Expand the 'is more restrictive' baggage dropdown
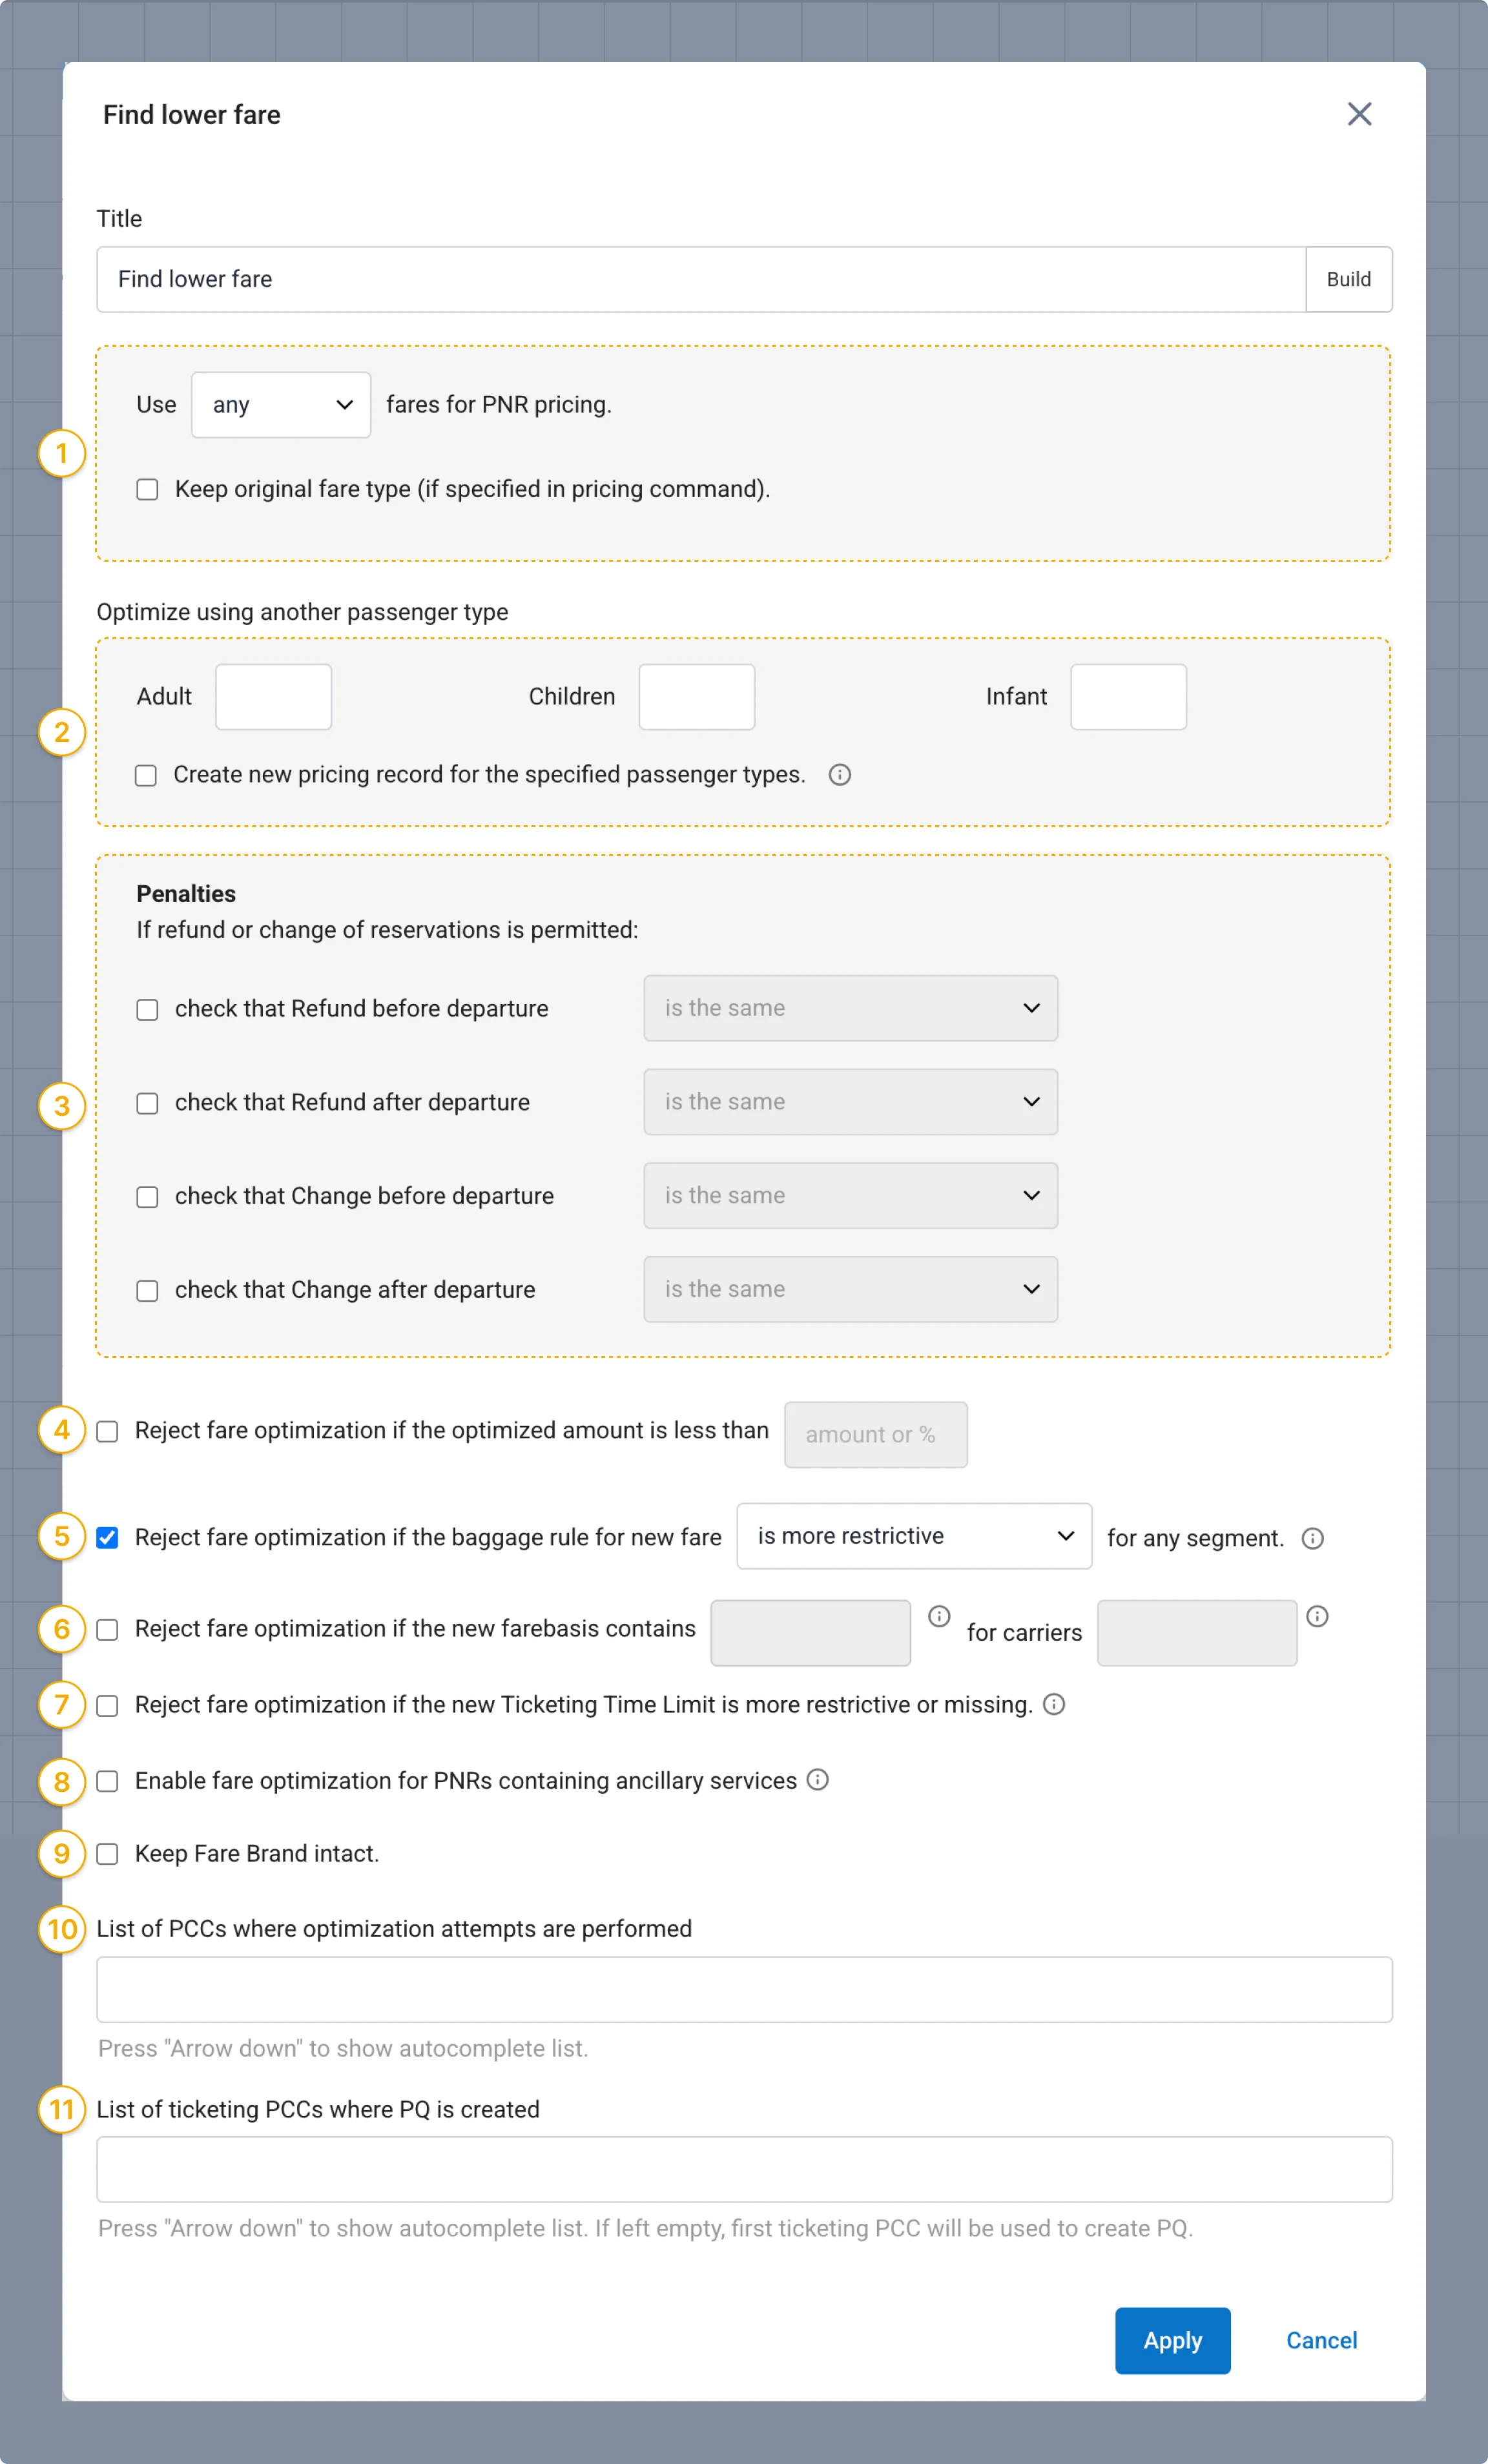Screen dimensions: 1488x2464 [x=914, y=1536]
